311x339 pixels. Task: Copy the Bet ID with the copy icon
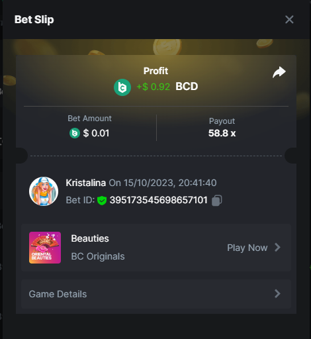click(217, 201)
